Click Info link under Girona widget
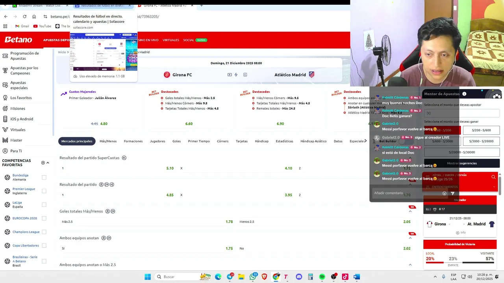The width and height of the screenshot is (504, 283). point(460,233)
